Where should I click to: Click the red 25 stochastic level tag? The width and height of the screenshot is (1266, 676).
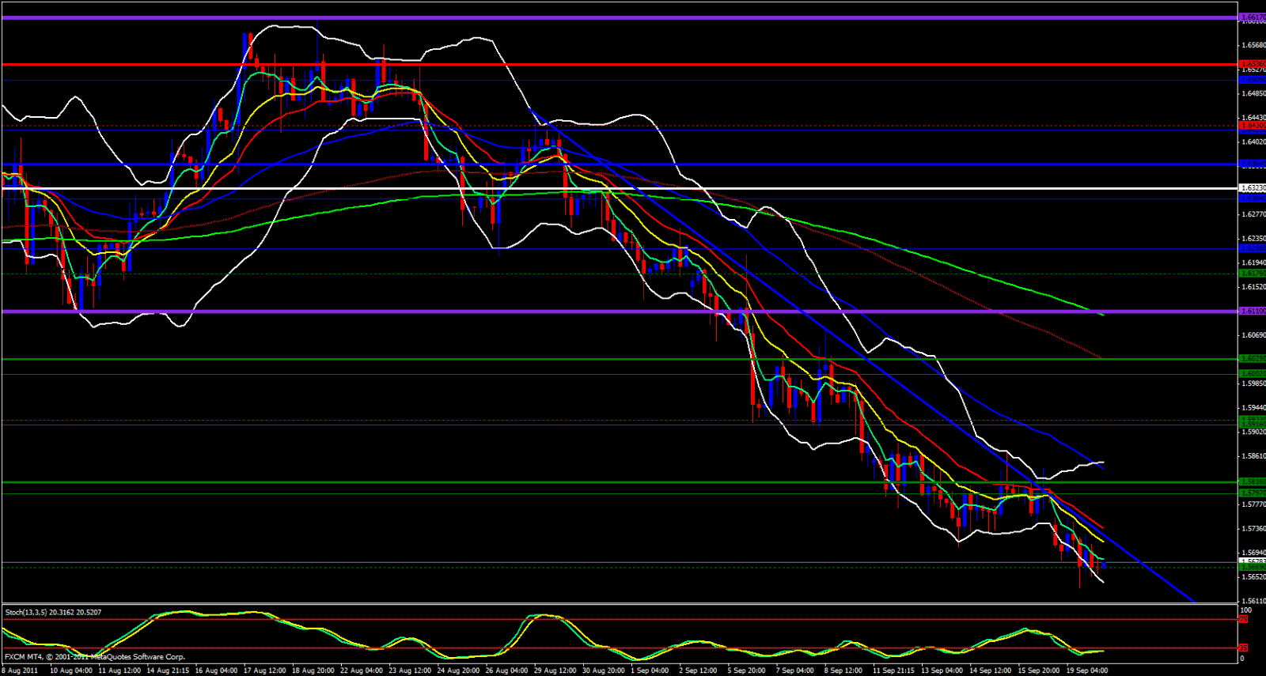1243,648
